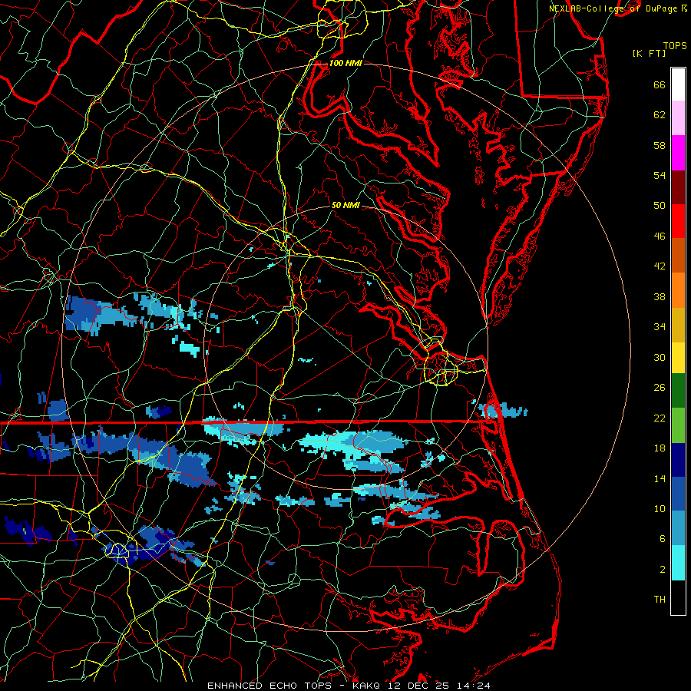Click the KAKQ radar station identifier
This screenshot has width=691, height=691.
[x=367, y=686]
